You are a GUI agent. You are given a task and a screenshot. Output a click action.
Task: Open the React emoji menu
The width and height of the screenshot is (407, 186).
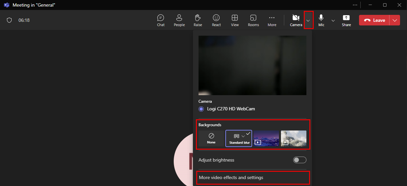click(216, 20)
